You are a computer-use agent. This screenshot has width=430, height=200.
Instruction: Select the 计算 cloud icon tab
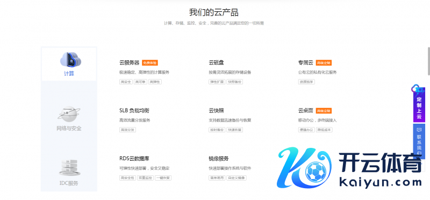click(71, 60)
